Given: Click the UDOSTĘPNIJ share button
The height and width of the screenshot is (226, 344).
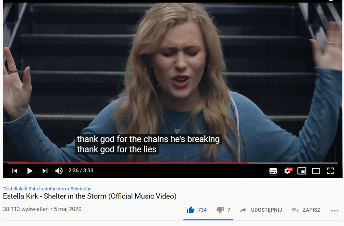Looking at the screenshot, I should pos(266,210).
